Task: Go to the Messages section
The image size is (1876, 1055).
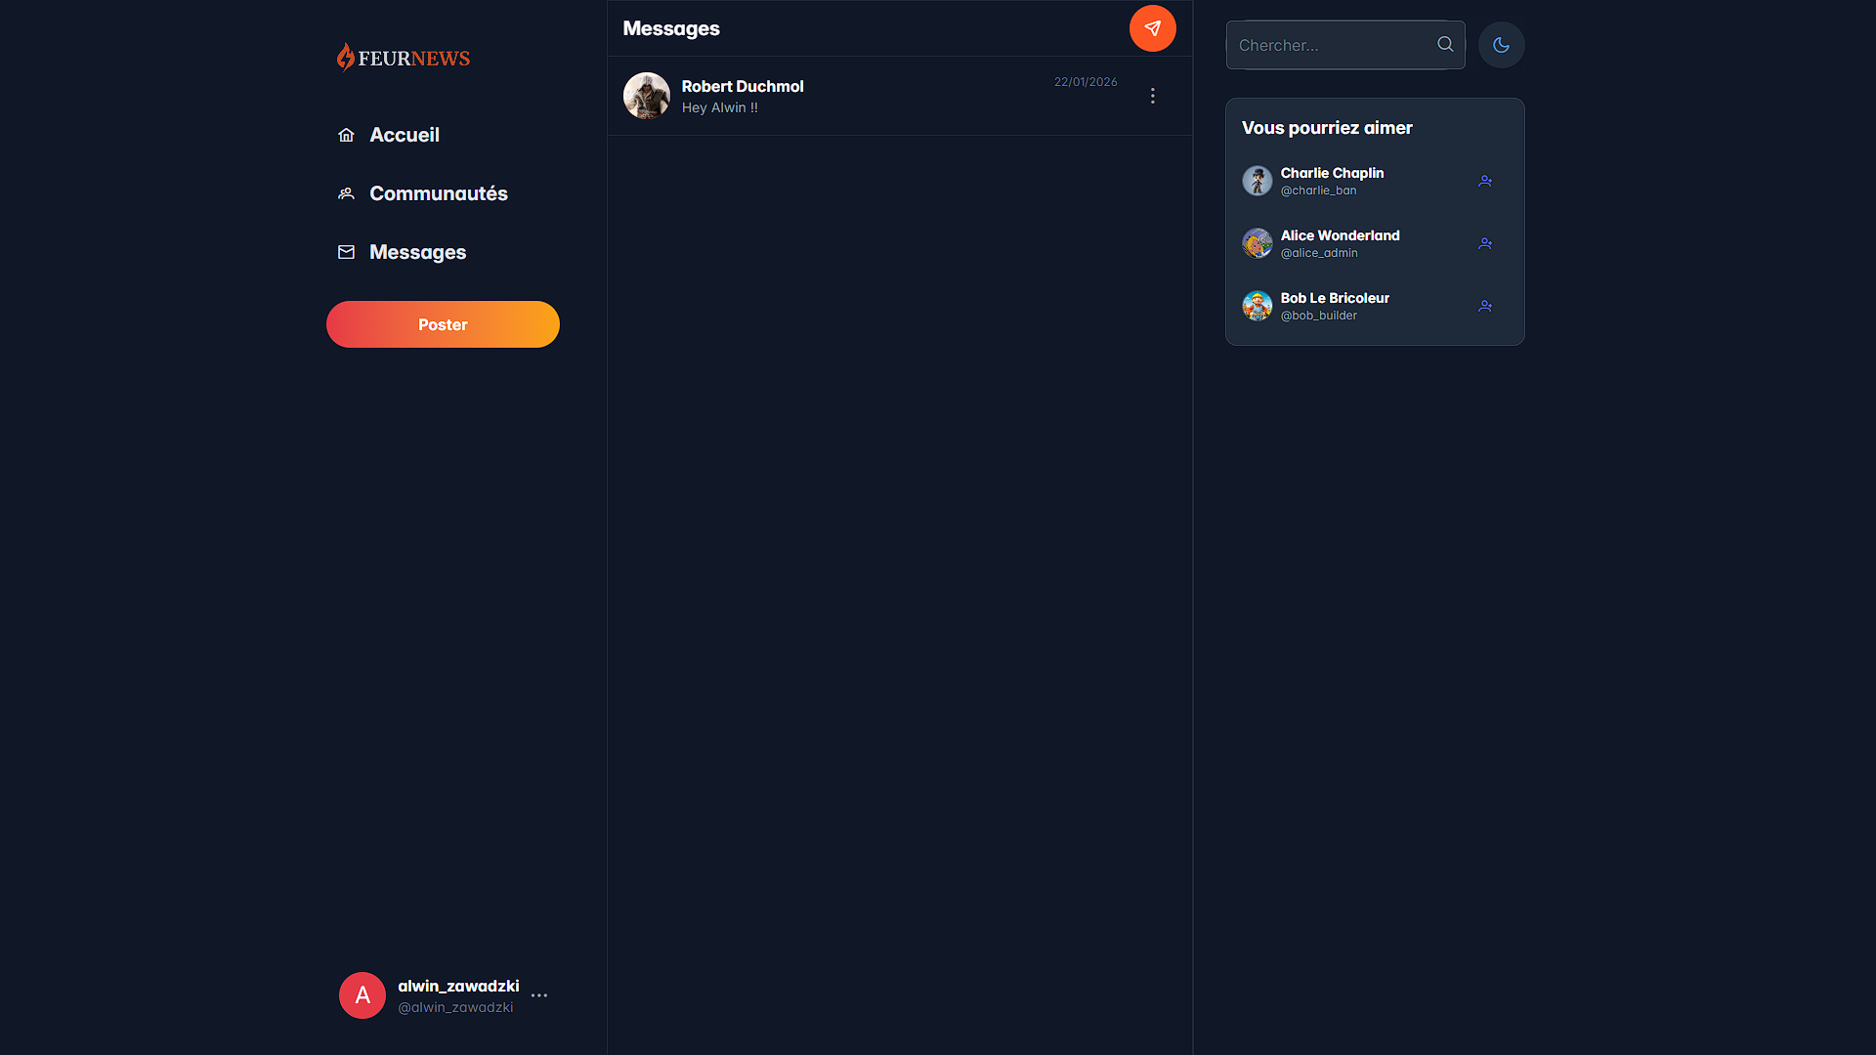Action: pyautogui.click(x=417, y=252)
